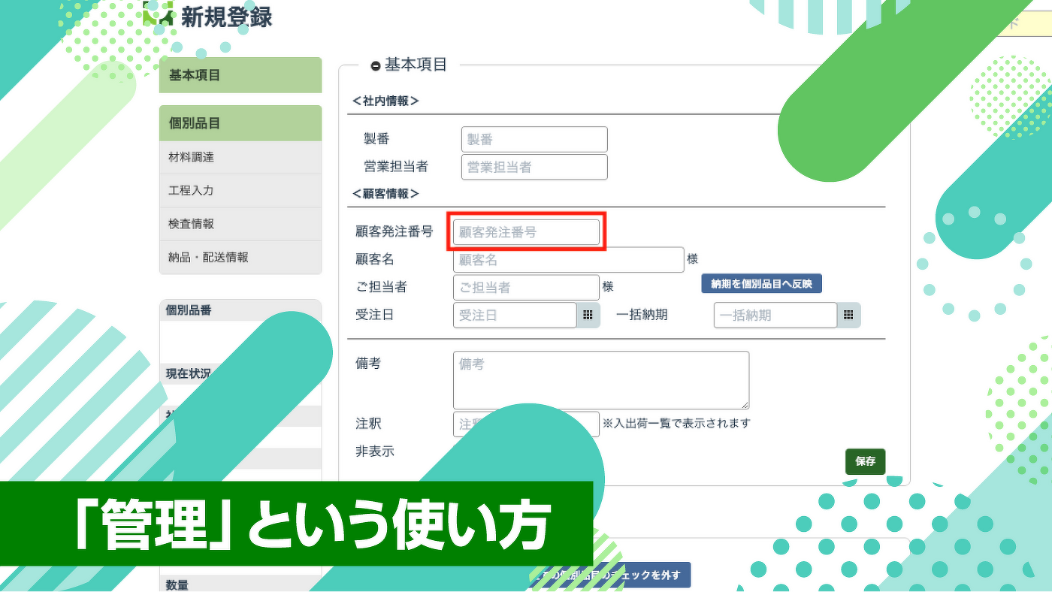1052x592 pixels.
Task: Open the calendar picker for 一括納期
Action: coord(849,316)
